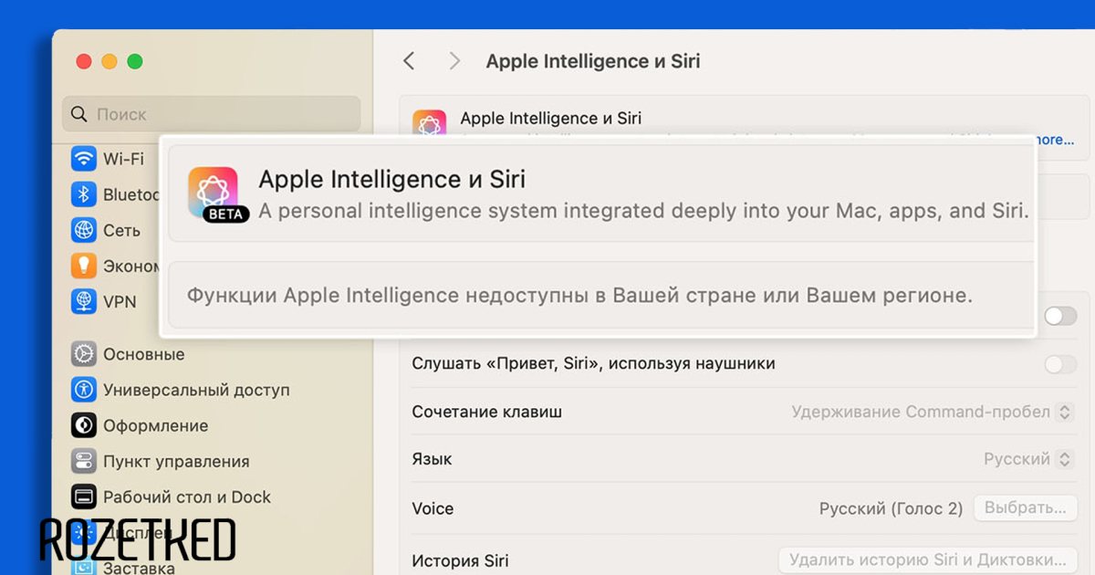Click the 'A personal intelligence system' description
Screen dimensions: 1095x575
644,211
